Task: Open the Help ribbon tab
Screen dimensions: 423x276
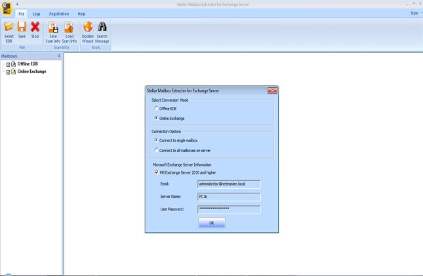Action: [81, 14]
